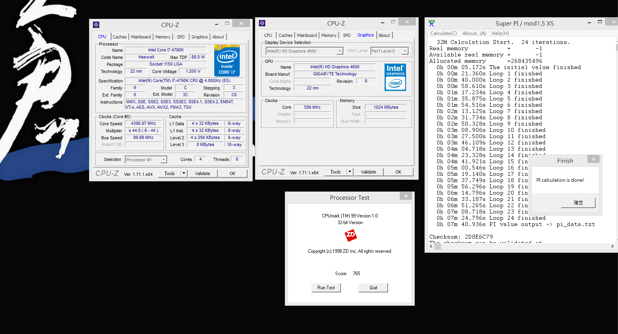Viewport: 618px width, 334px height.
Task: Open Help(H) menu in Super PI
Action: [500, 33]
